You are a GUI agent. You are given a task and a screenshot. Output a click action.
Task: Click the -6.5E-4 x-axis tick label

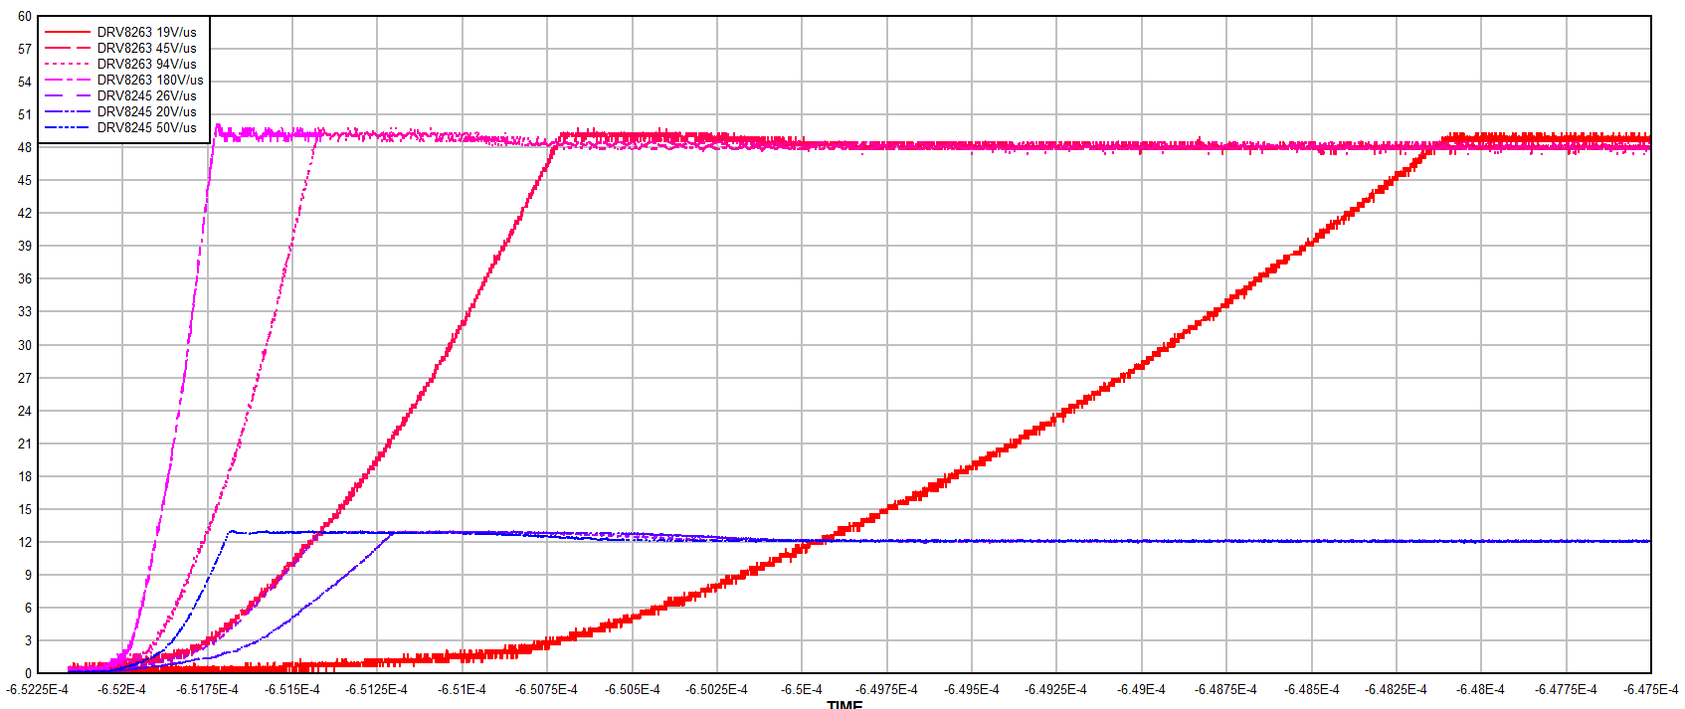pyautogui.click(x=801, y=689)
